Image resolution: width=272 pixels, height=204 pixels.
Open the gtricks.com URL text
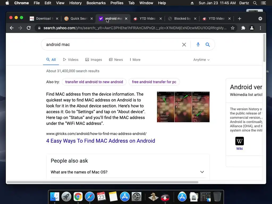[96, 134]
